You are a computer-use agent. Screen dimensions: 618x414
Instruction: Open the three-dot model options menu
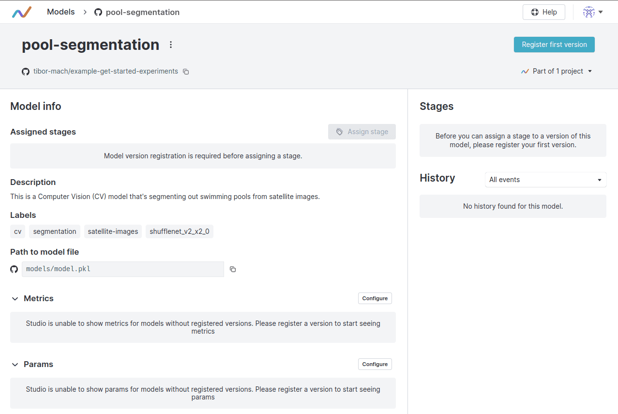[170, 45]
